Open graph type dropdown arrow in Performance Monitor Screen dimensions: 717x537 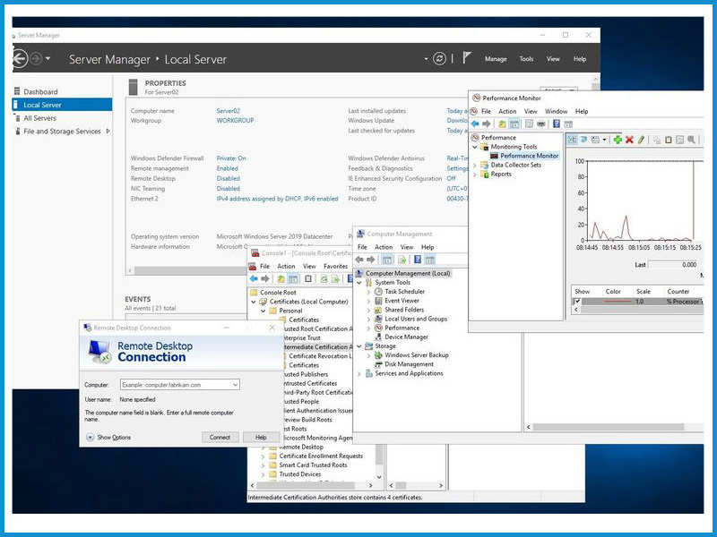pos(604,140)
